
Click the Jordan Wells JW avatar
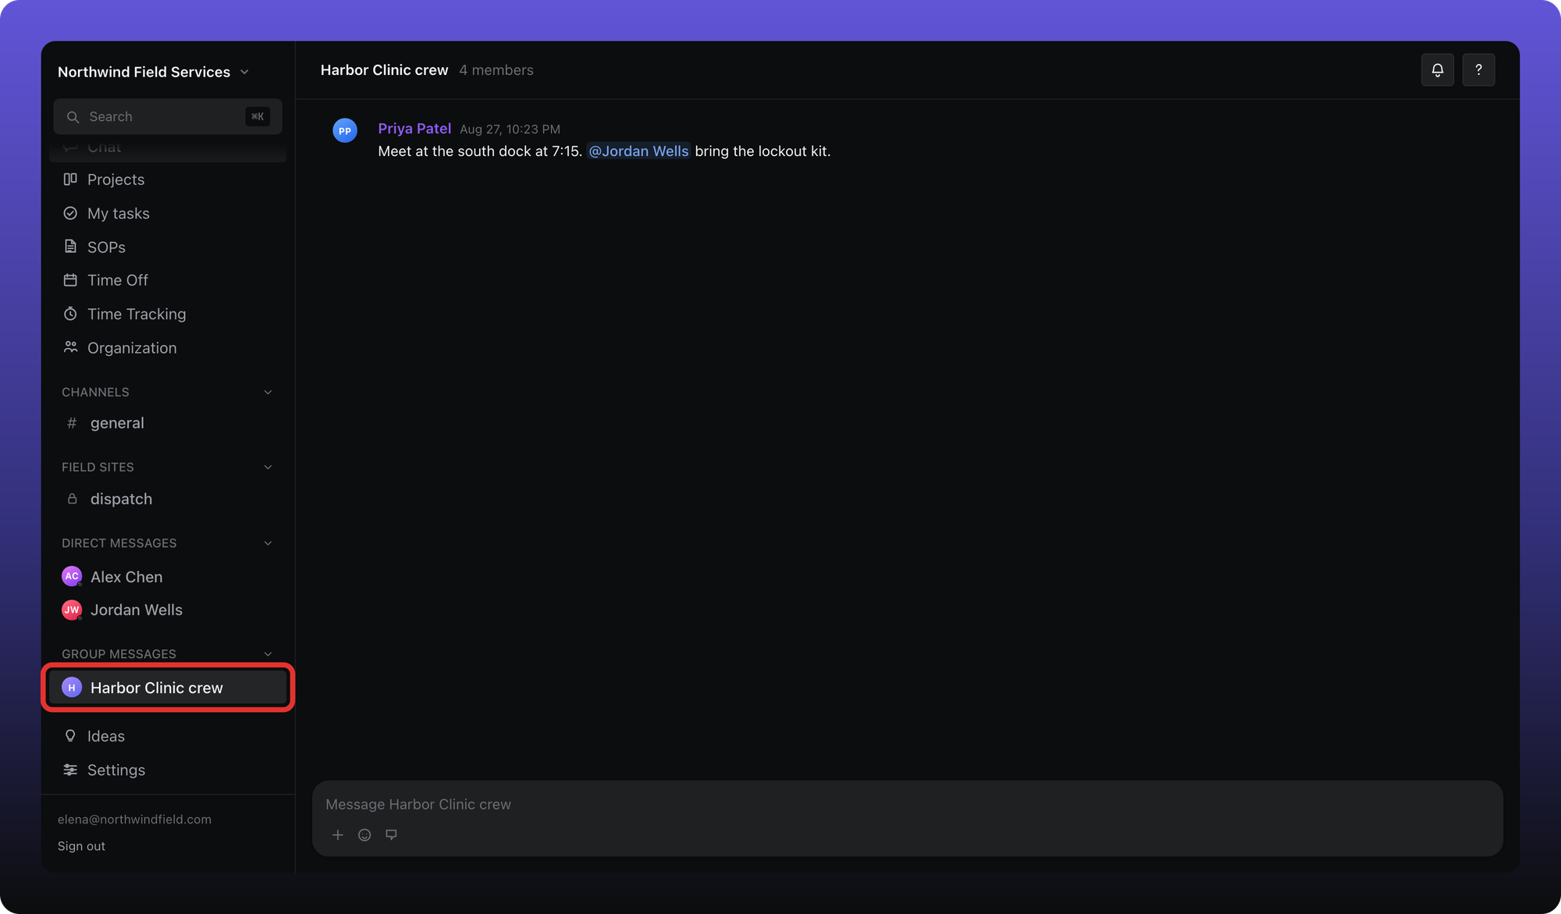pyautogui.click(x=72, y=610)
